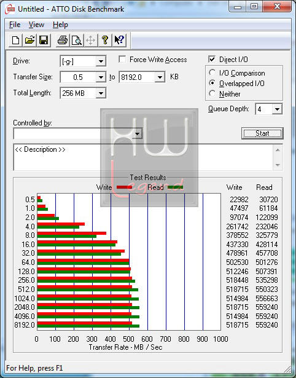
Task: Click the context help arrow icon
Action: click(x=119, y=40)
